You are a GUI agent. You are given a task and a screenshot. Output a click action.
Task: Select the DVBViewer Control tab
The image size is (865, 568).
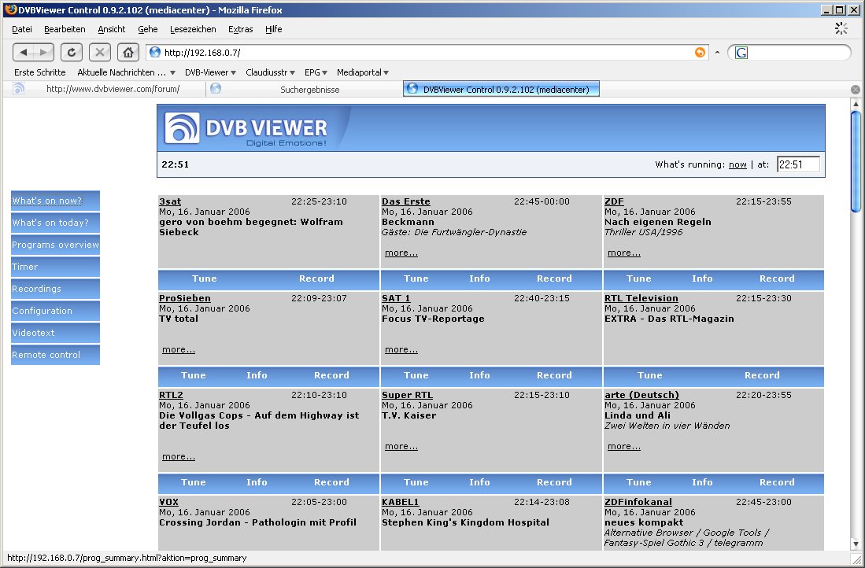click(x=501, y=89)
